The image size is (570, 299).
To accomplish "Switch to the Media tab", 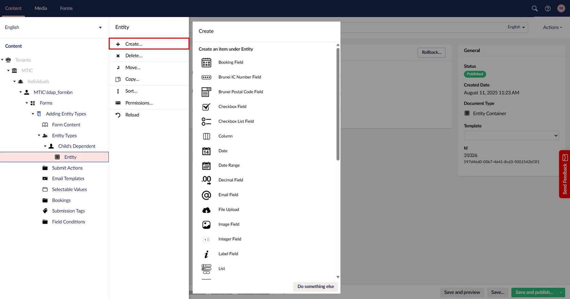I will (x=41, y=8).
